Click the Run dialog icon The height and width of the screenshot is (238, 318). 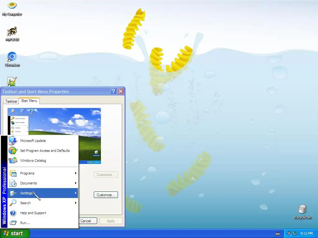point(13,223)
